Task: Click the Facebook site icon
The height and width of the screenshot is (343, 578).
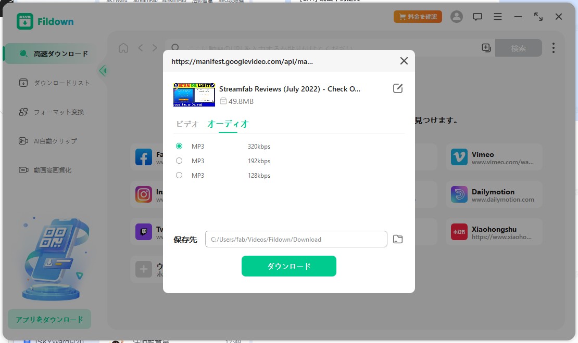Action: (143, 157)
